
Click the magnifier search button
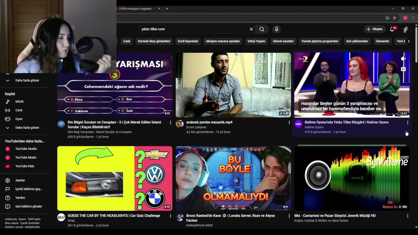pyautogui.click(x=262, y=29)
